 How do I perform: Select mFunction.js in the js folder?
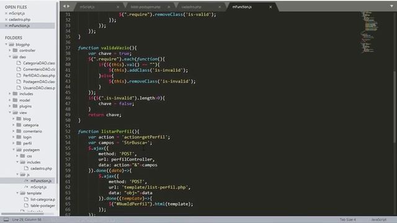[41, 181]
